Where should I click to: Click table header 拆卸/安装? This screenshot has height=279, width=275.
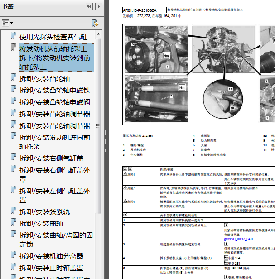click(x=167, y=170)
